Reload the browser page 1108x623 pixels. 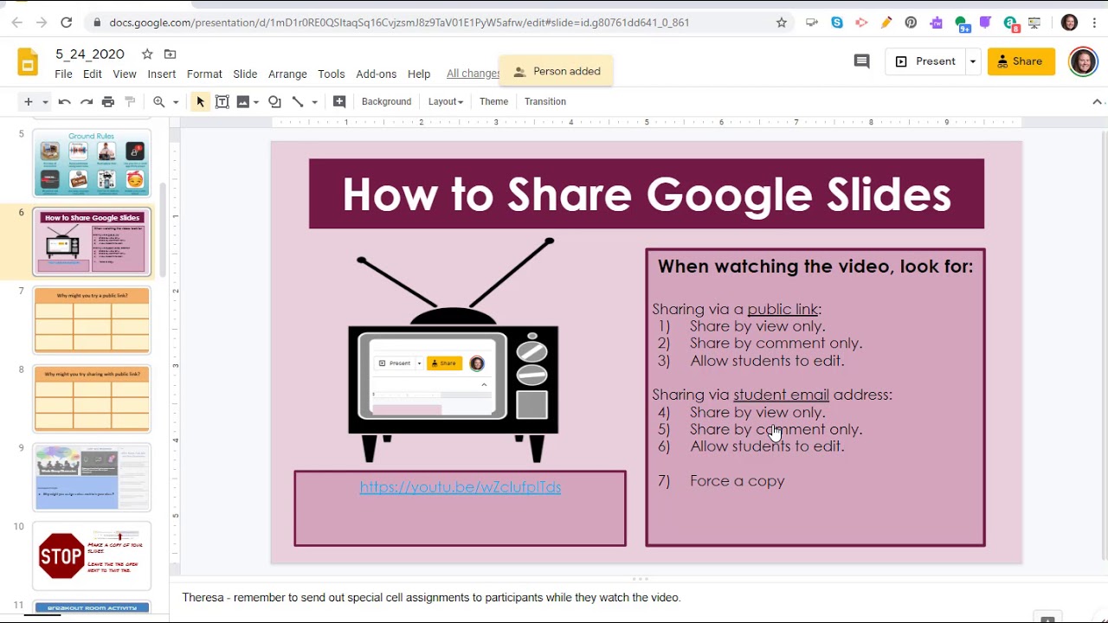pos(67,22)
